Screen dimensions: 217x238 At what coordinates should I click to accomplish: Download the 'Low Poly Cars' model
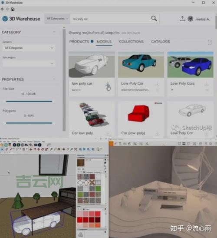tap(207, 84)
